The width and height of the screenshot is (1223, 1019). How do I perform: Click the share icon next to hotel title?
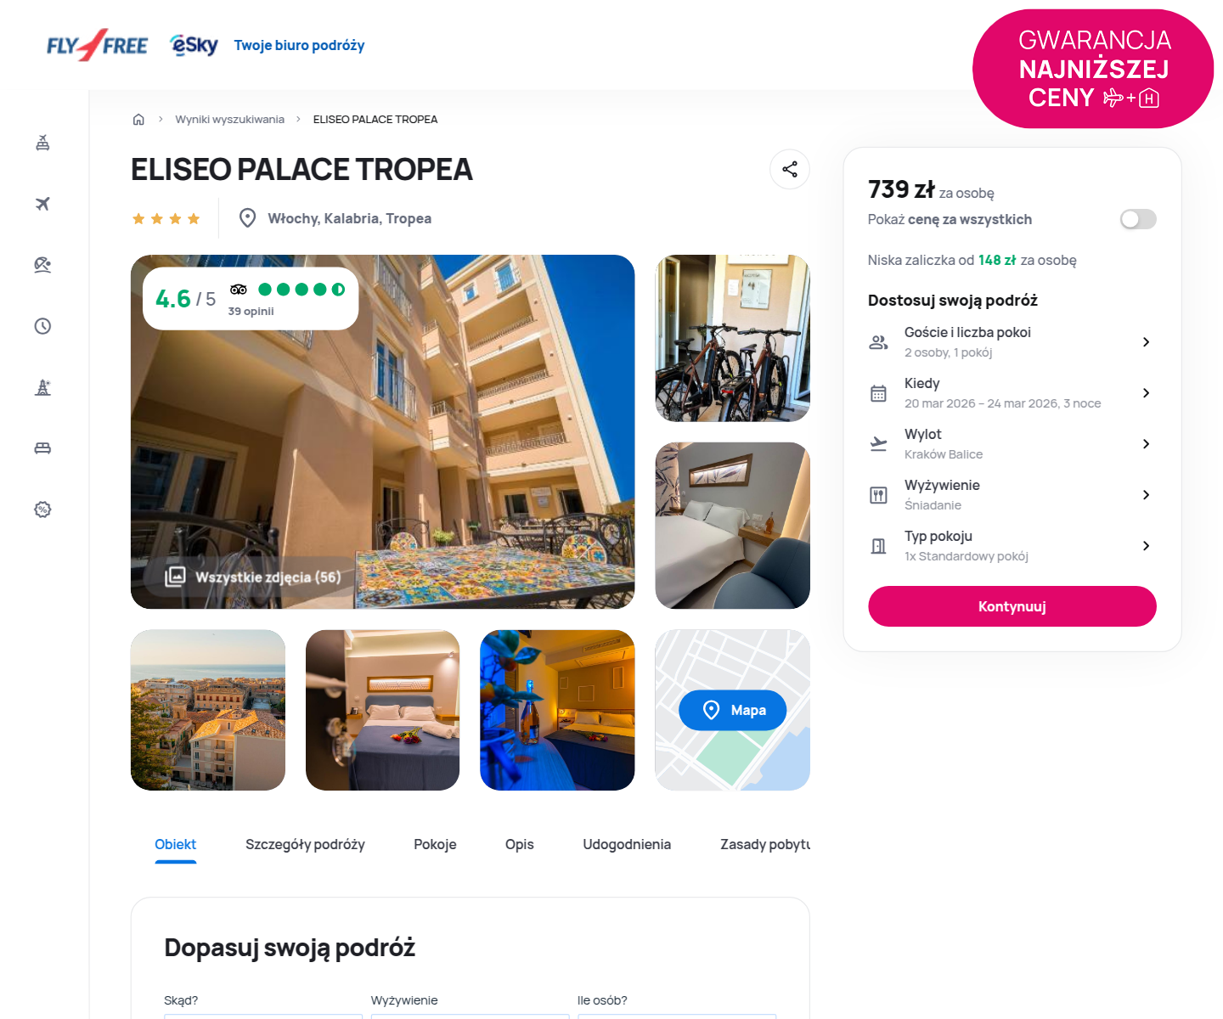coord(790,169)
